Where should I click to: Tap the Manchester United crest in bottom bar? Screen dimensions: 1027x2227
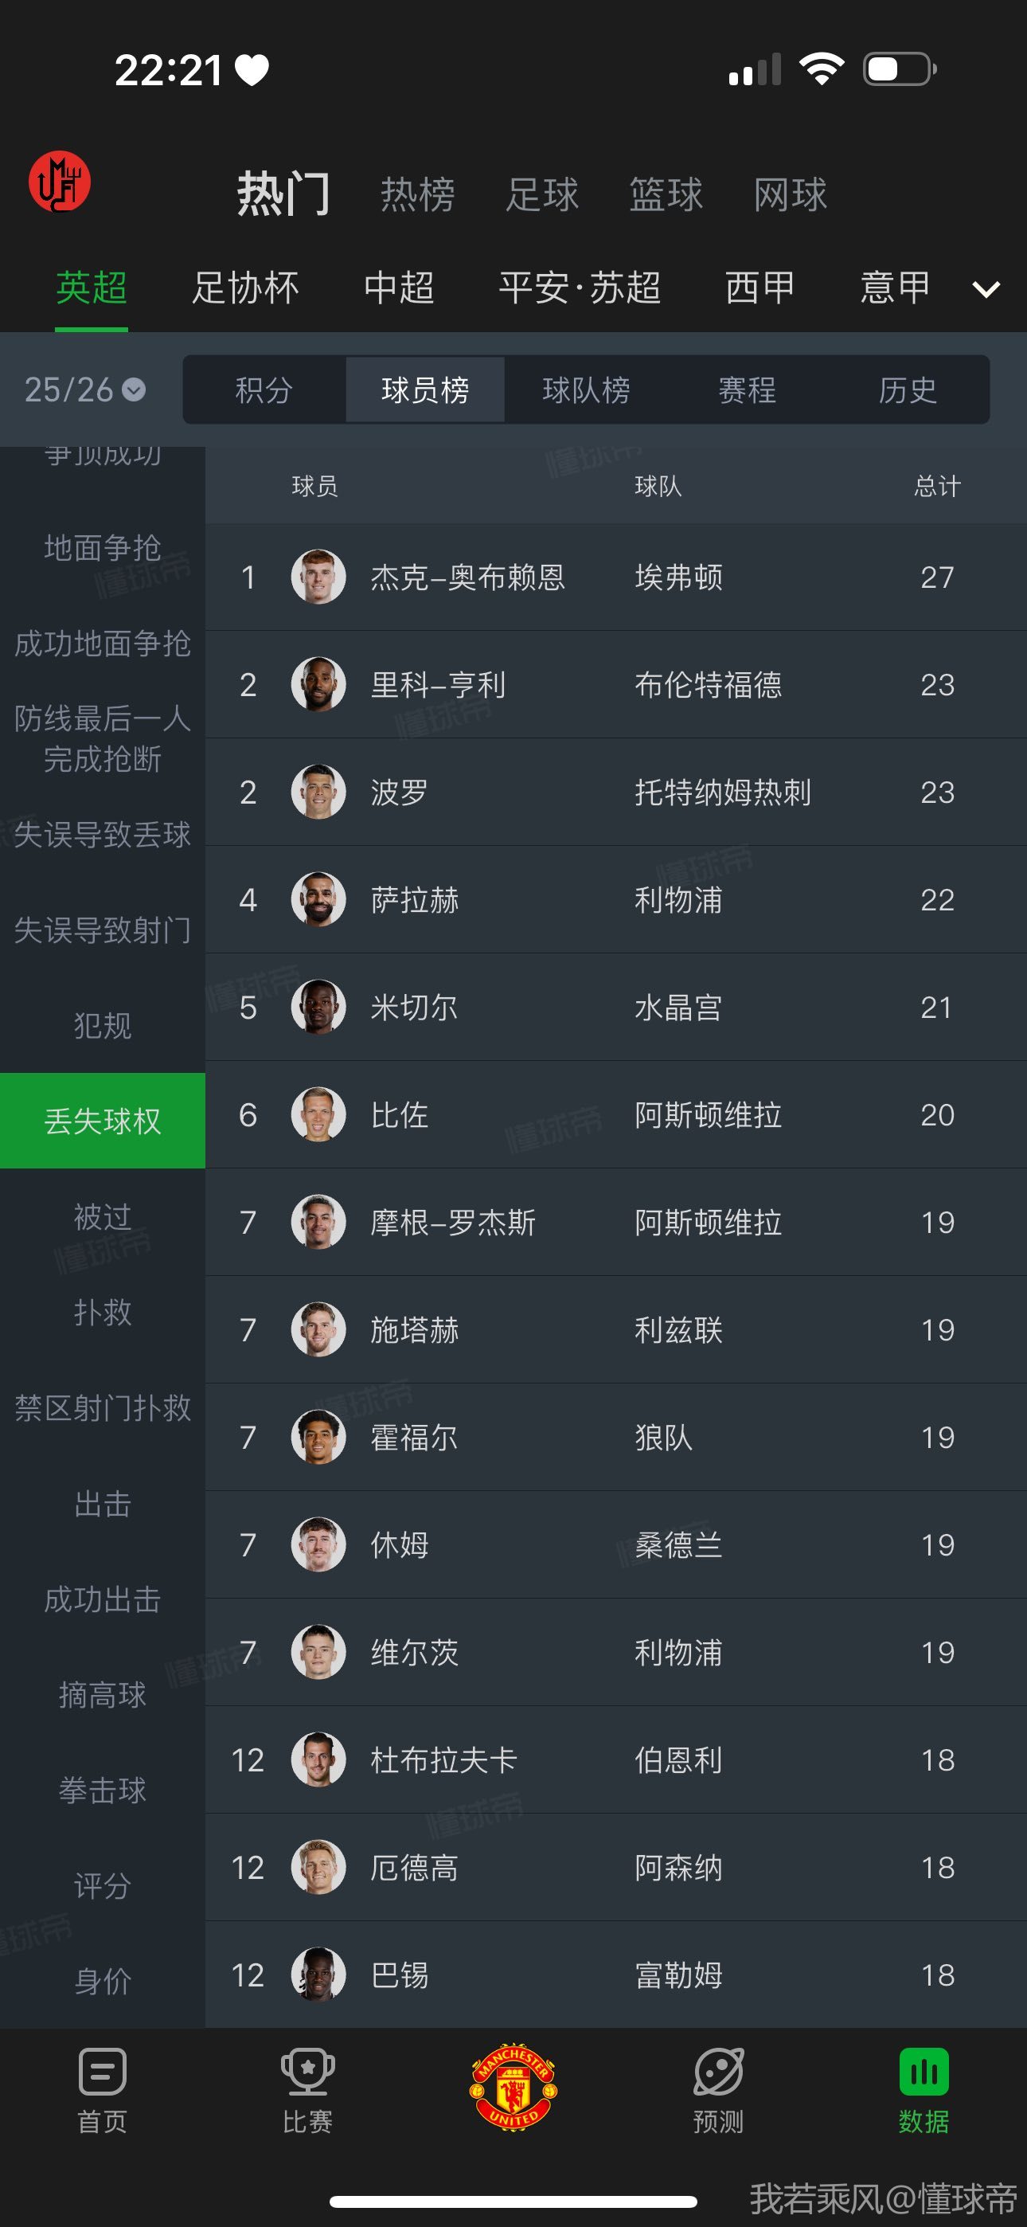pyautogui.click(x=513, y=2088)
